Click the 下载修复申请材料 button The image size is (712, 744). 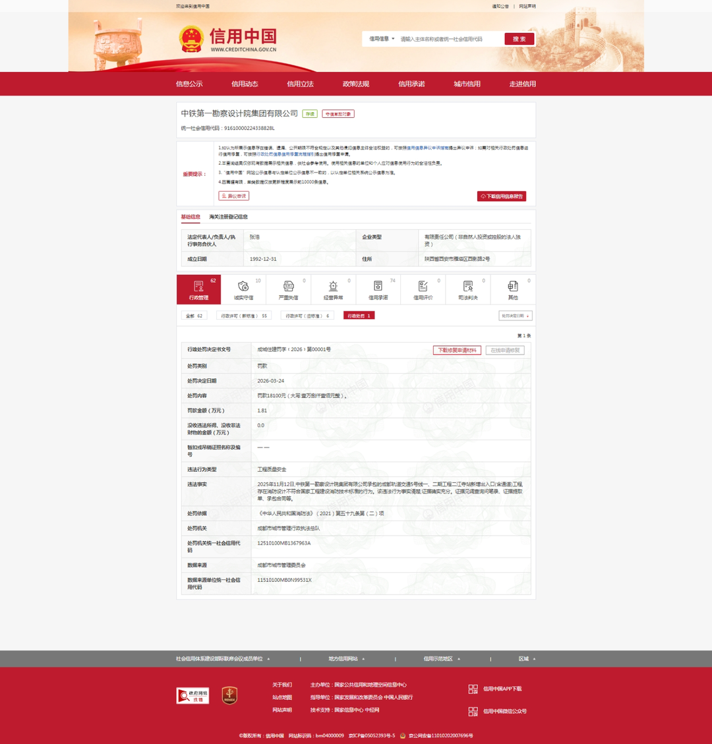point(456,350)
